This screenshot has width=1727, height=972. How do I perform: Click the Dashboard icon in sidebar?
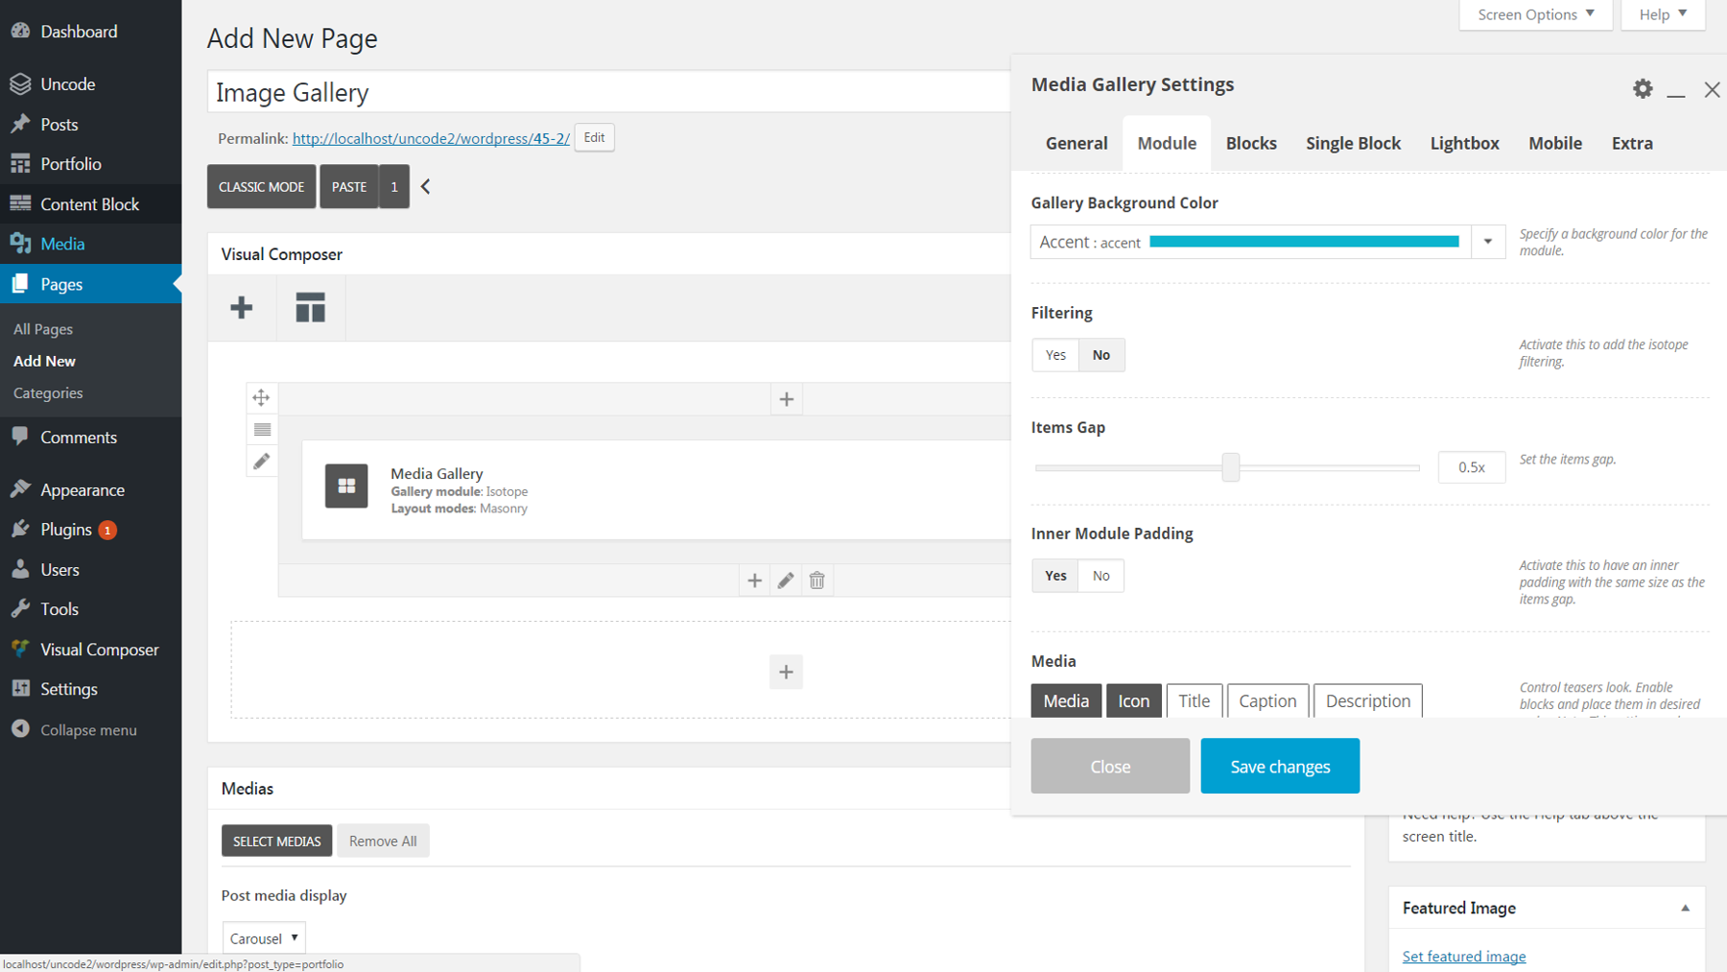pos(20,32)
